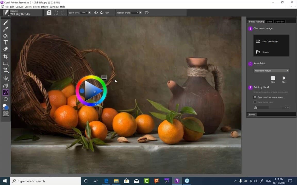
Task: Click the Undo icon in property bar
Action: tap(56, 13)
